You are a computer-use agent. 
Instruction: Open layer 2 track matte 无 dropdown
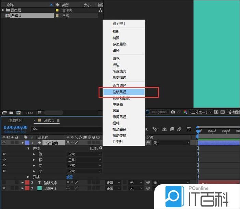click(x=136, y=182)
